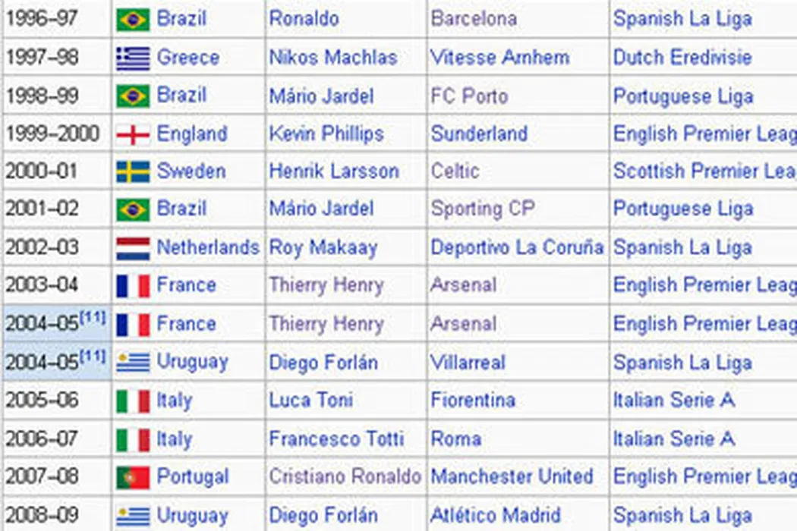Viewport: 797px width, 531px height.
Task: Click the Netherlands flag icon
Action: click(133, 248)
